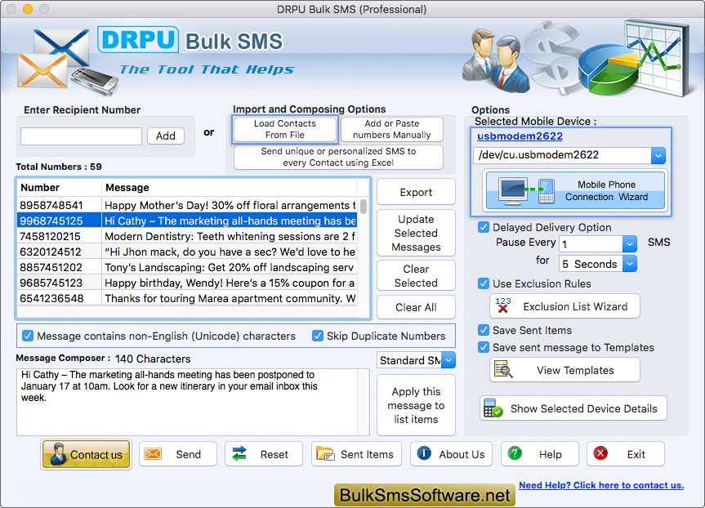The width and height of the screenshot is (705, 508).
Task: Click Add or Paste numbers Manually
Action: click(x=391, y=129)
